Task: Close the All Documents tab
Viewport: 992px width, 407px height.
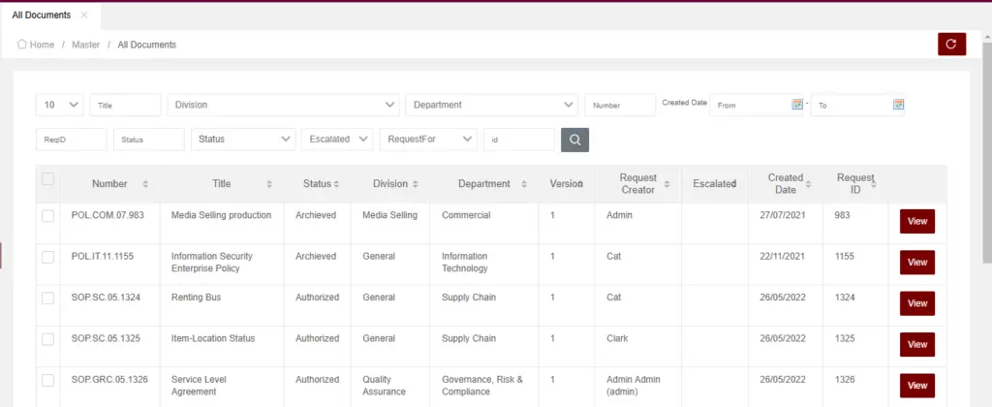Action: tap(84, 16)
